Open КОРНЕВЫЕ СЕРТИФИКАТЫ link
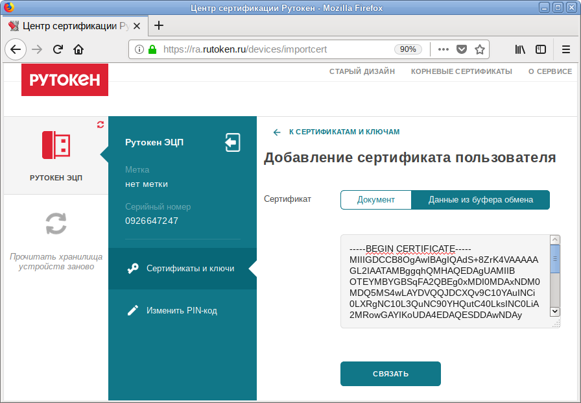Viewport: 581px width, 403px height. [x=461, y=71]
